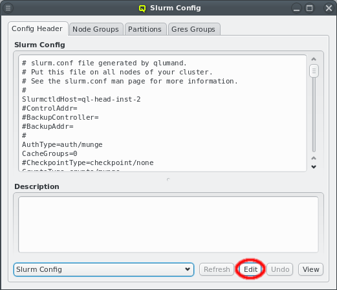Select the Gres Groups tab
This screenshot has height=290, width=337.
193,29
